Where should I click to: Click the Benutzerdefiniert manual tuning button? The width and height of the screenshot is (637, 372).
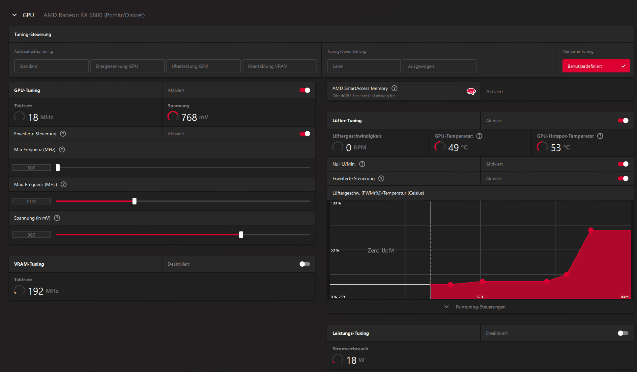pyautogui.click(x=596, y=66)
